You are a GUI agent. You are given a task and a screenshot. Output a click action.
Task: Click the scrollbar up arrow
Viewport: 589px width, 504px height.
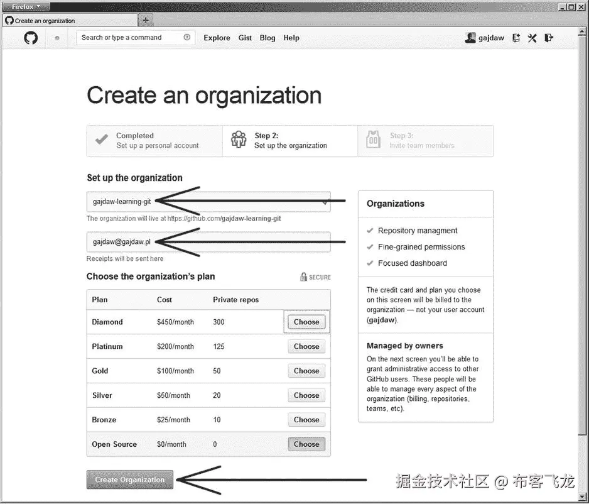(x=583, y=31)
